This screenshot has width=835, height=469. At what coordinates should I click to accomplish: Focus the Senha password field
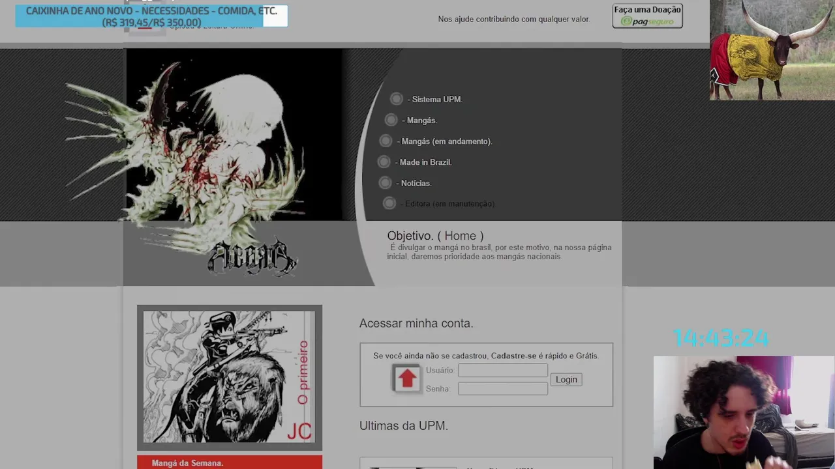tap(503, 389)
